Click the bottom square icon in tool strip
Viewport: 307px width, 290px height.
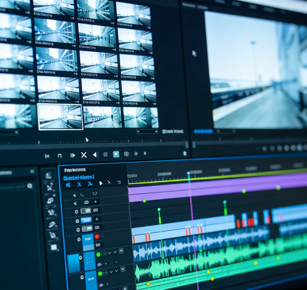point(54,247)
